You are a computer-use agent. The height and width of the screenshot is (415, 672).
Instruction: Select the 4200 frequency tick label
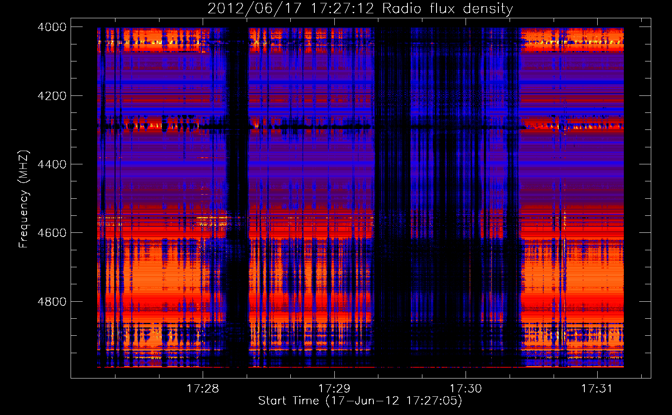coord(52,96)
